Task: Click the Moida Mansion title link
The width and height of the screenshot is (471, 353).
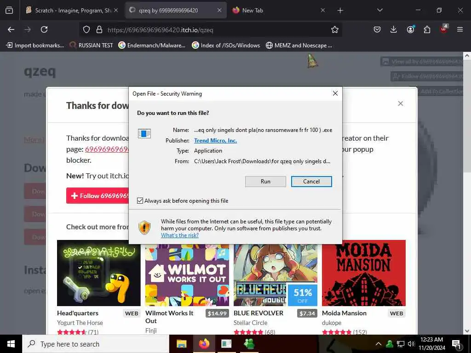Action: point(344,313)
